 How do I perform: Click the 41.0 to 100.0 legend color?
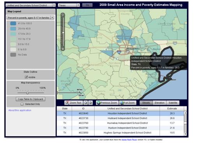point(13,23)
